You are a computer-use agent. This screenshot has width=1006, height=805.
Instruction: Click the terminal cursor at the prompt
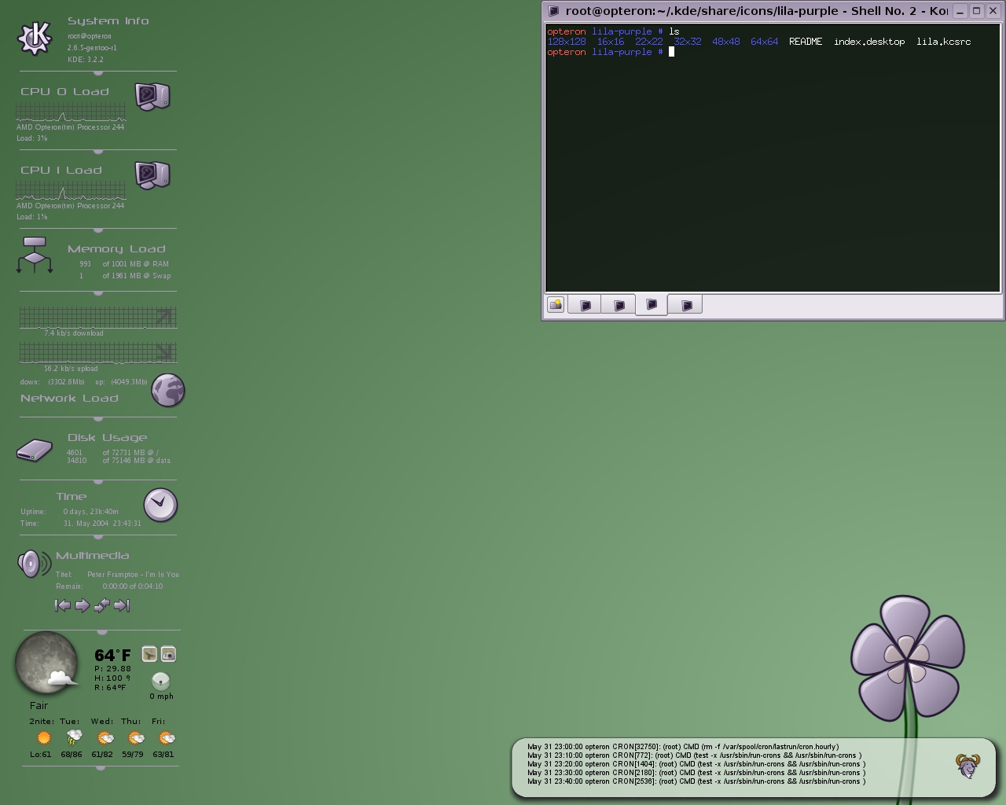[671, 52]
